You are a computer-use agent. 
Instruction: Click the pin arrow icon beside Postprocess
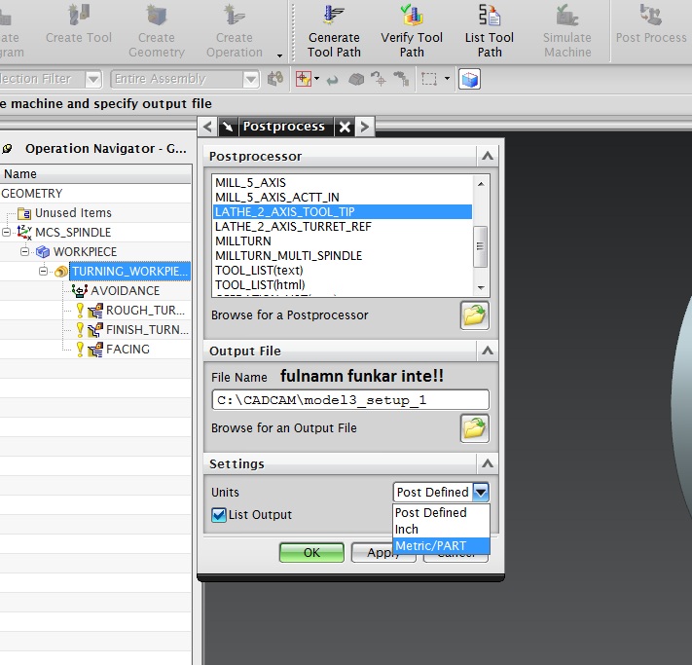point(228,127)
